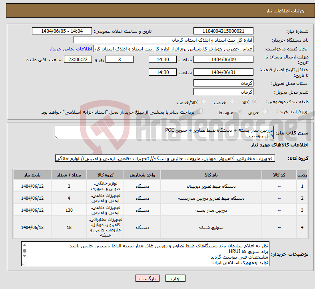Screen dimensions: 315x289
Task: Click the بازگشت (back) button
Action: click(x=147, y=278)
